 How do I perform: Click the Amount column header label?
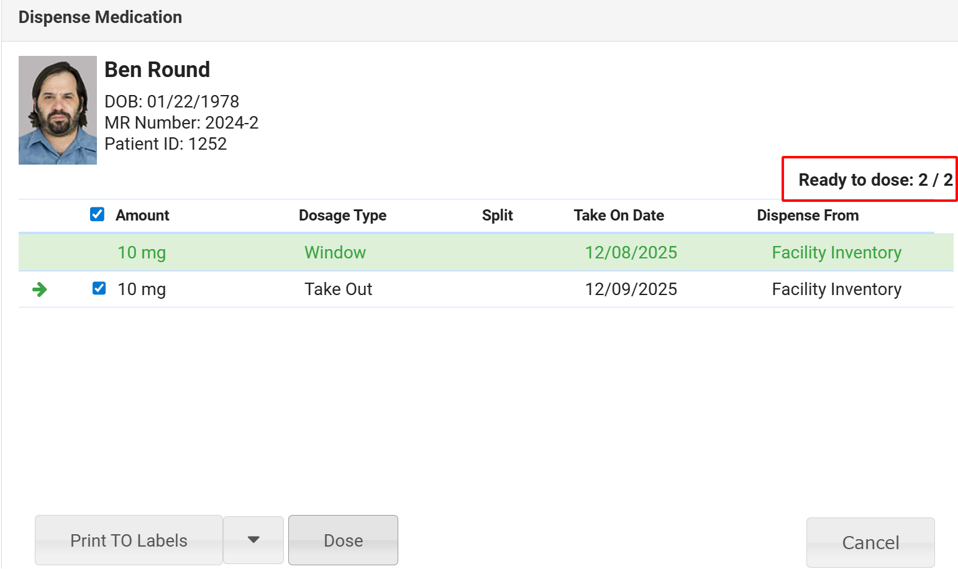(142, 216)
